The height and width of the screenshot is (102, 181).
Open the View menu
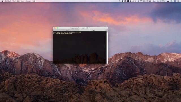point(23,1)
